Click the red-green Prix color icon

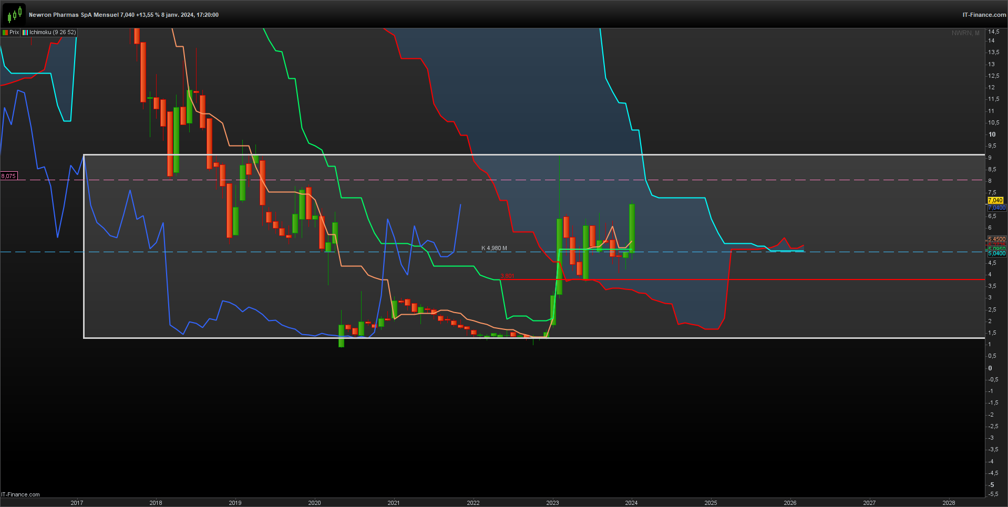[x=5, y=33]
